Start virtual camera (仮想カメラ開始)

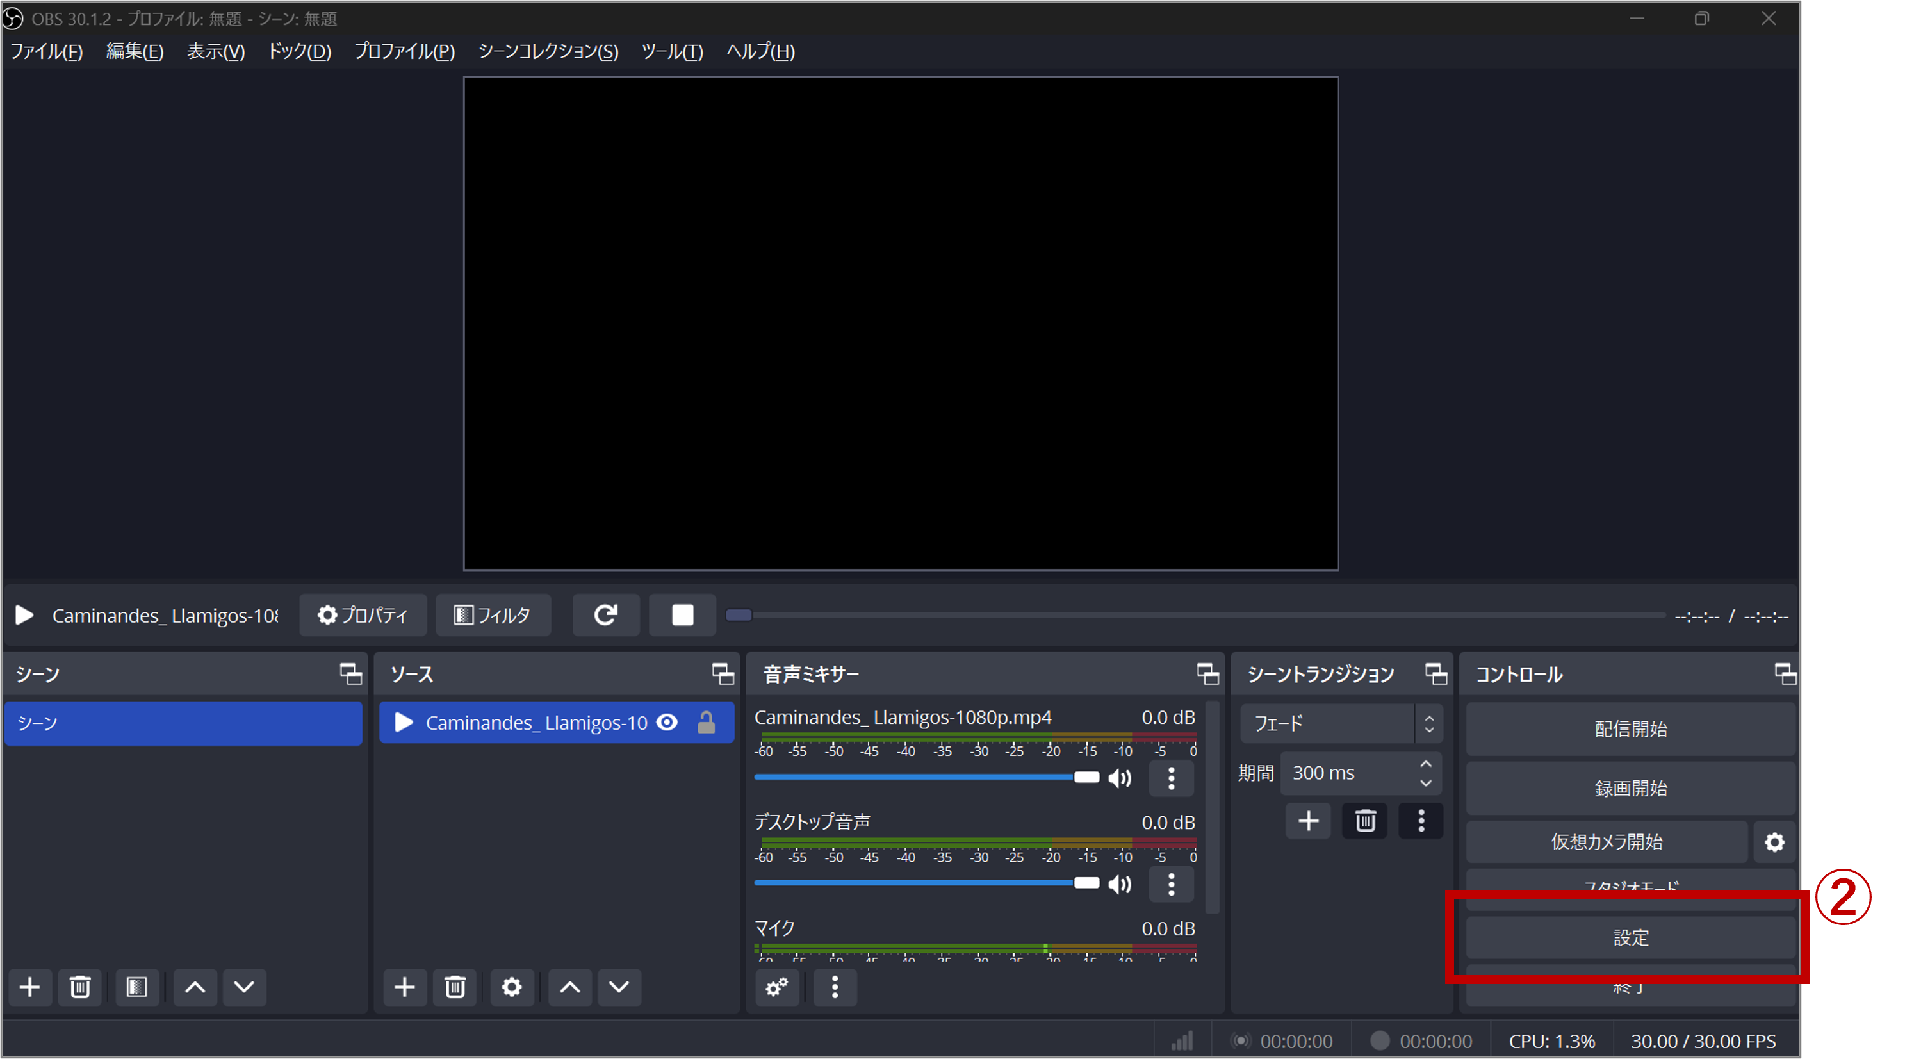(x=1607, y=842)
